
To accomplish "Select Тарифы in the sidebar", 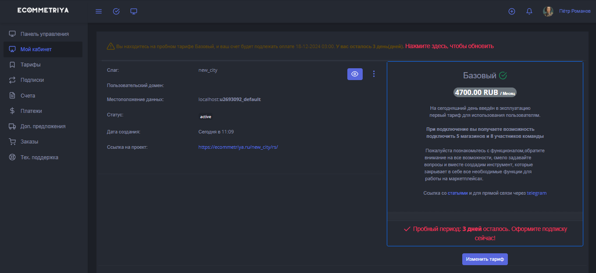I will tap(30, 65).
